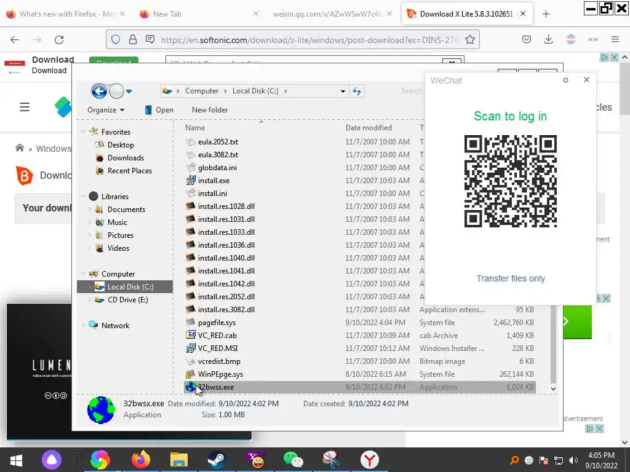Open Desktop under Favorites

[x=121, y=145]
